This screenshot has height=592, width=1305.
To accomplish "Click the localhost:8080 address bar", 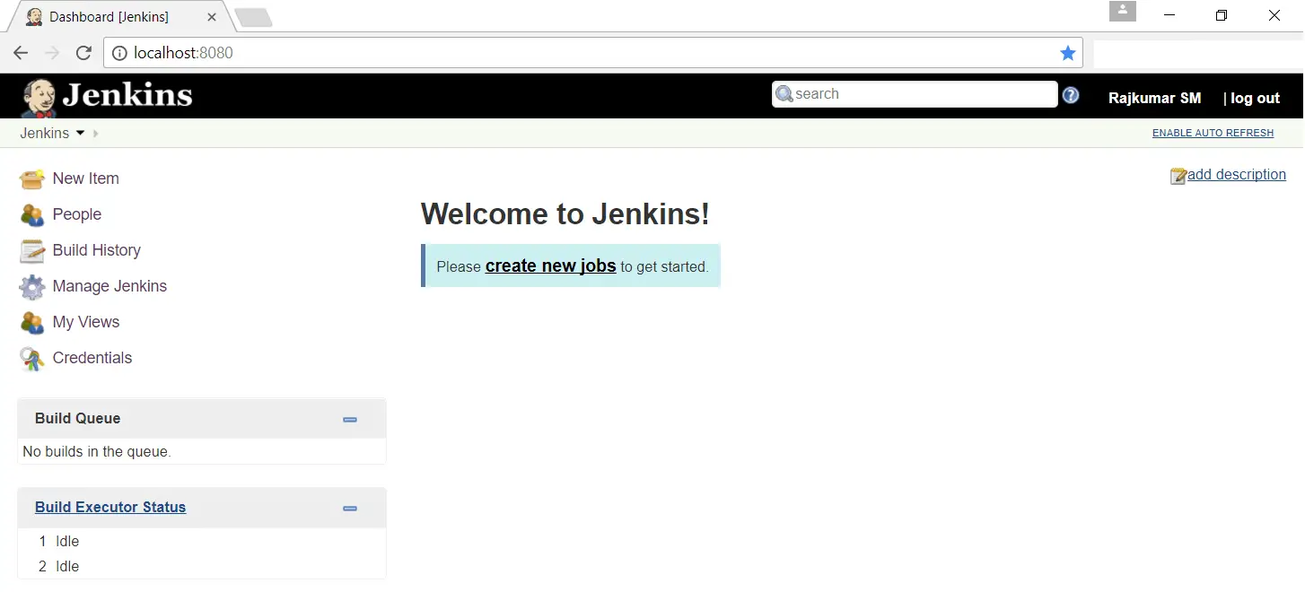I will tap(592, 53).
